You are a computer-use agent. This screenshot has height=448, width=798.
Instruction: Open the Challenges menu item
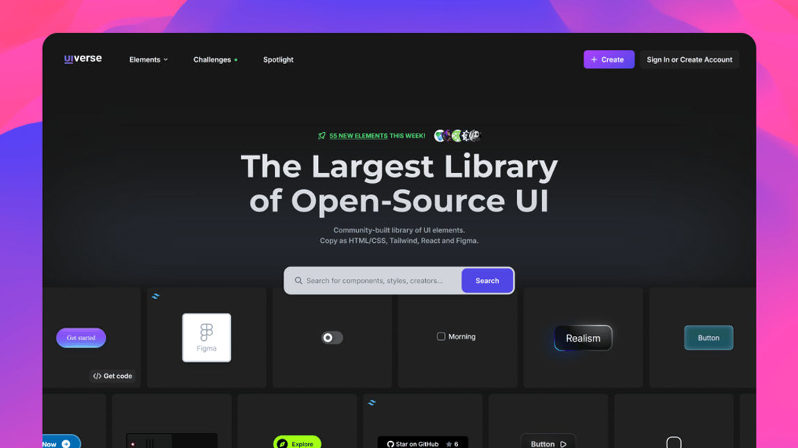point(215,60)
